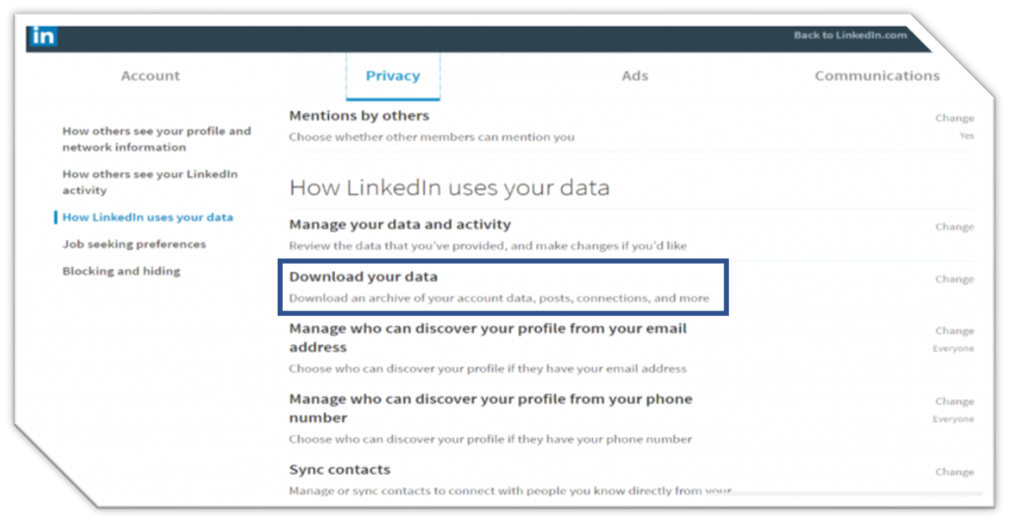Click Change next to Mentions by others
This screenshot has width=1009, height=522.
[954, 118]
